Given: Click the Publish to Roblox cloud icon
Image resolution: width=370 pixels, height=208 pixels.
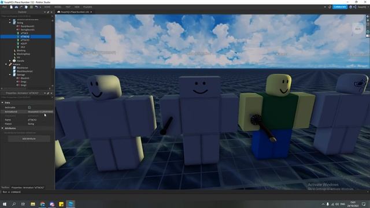Looking at the screenshot, I should 16,7.
